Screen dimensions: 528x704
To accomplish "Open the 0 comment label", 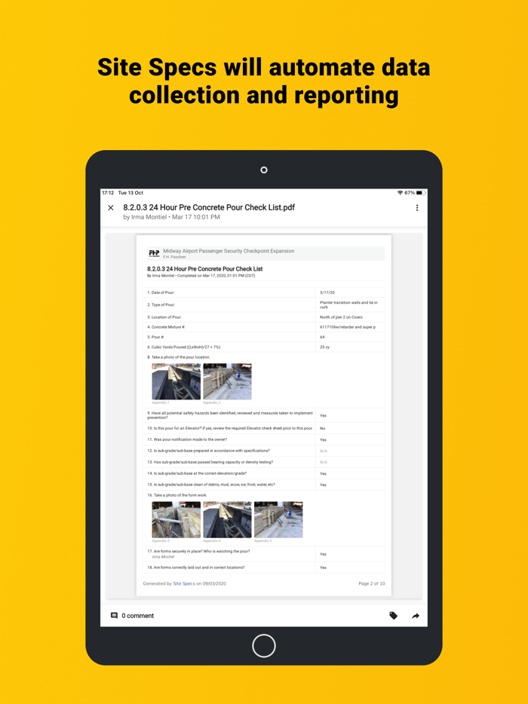I will point(137,616).
